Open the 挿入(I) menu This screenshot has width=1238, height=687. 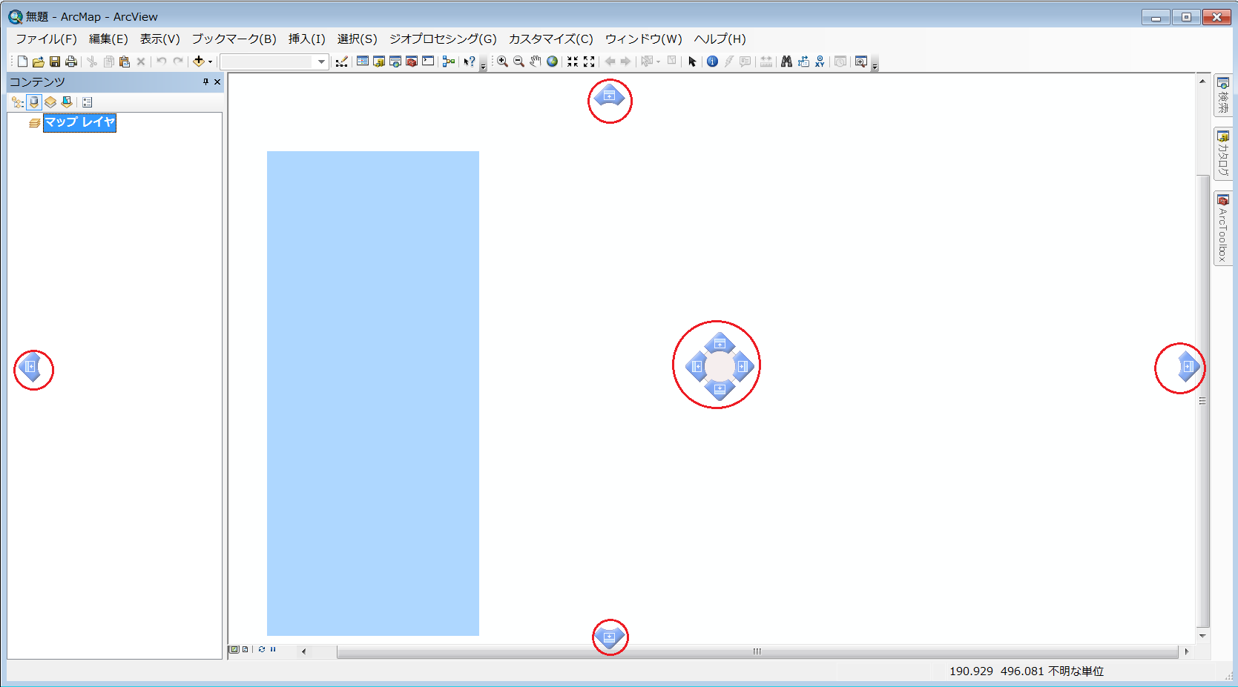click(306, 39)
